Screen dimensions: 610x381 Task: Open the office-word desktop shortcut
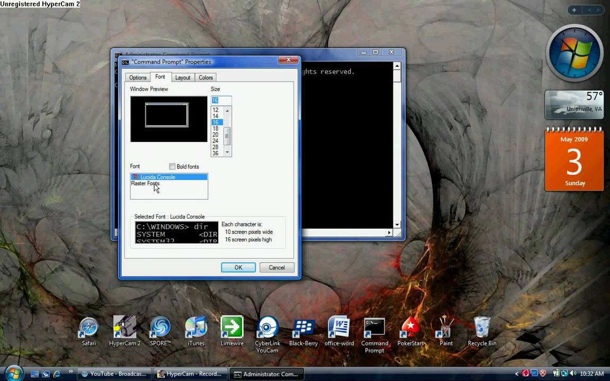pos(339,331)
